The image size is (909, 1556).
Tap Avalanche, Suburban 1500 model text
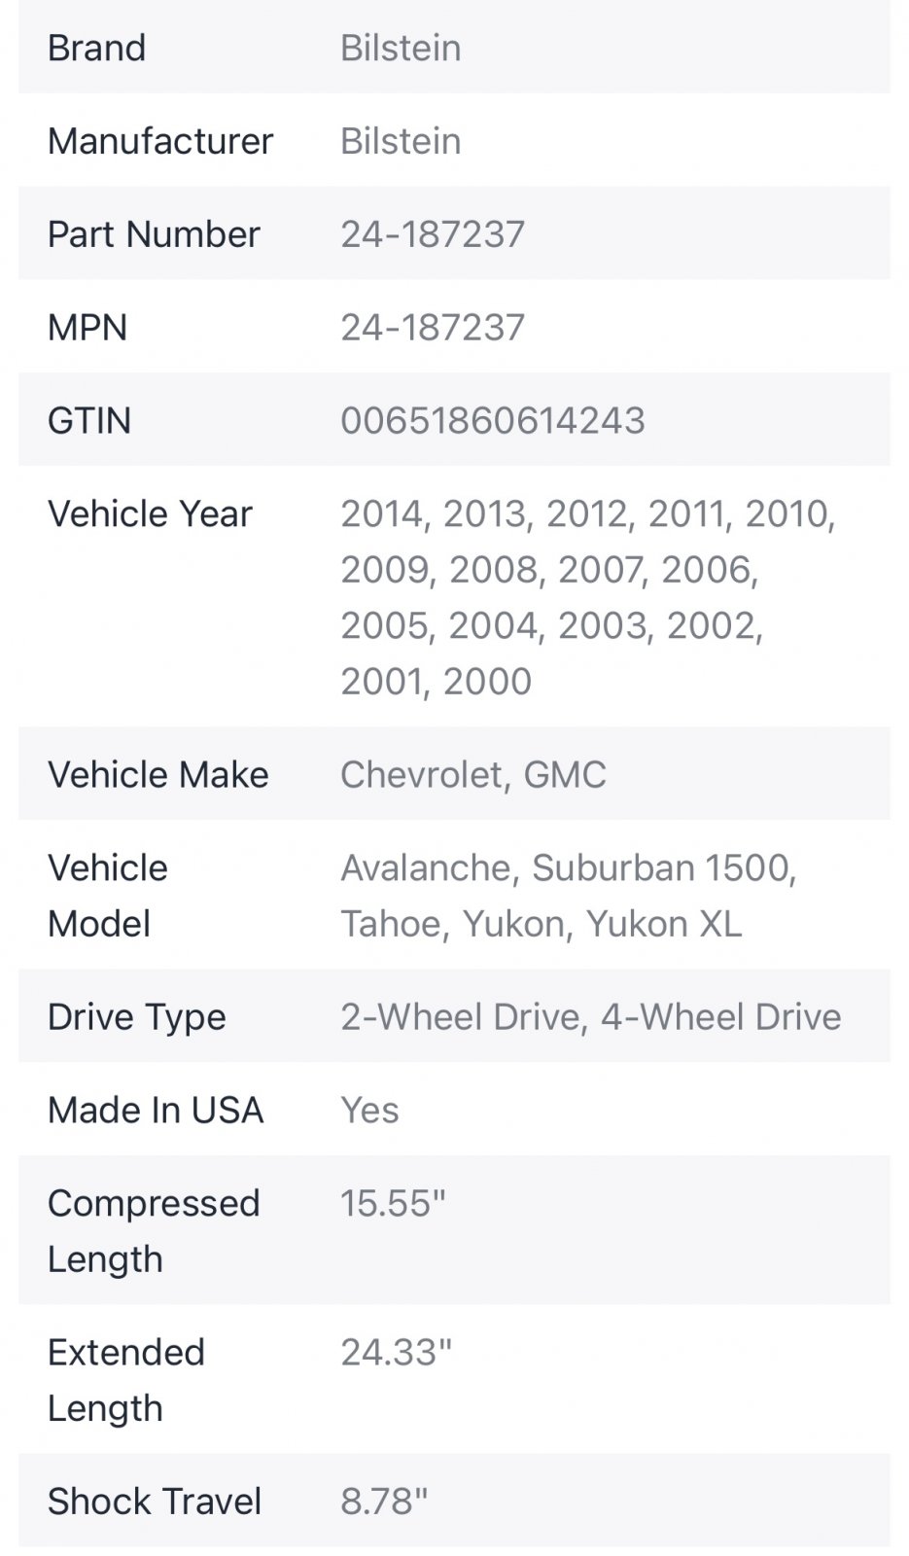569,867
